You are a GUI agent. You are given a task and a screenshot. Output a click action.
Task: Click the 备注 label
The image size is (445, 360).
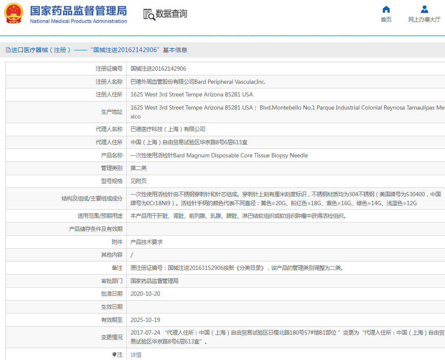pyautogui.click(x=117, y=268)
